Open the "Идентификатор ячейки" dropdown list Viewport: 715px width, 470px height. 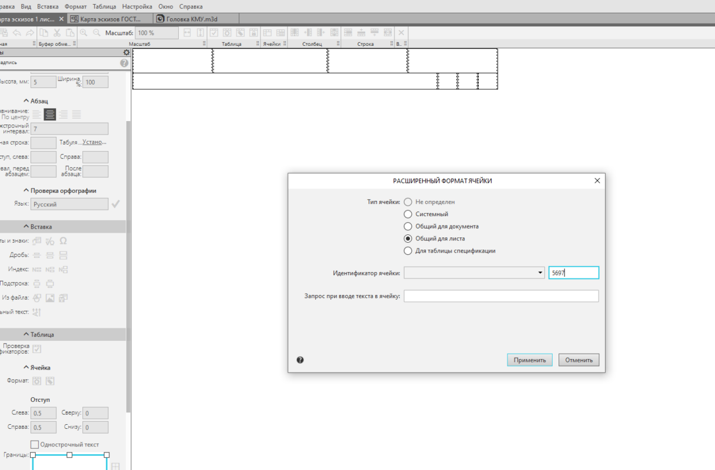(540, 273)
